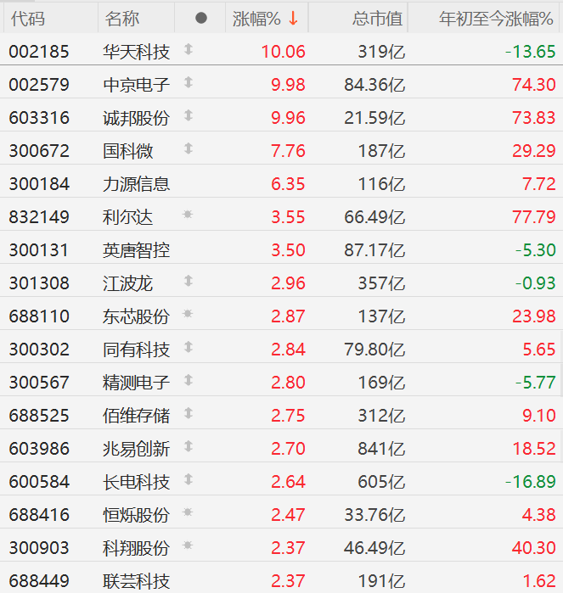The width and height of the screenshot is (563, 593).
Task: Select stock code 688525
Action: pyautogui.click(x=39, y=416)
